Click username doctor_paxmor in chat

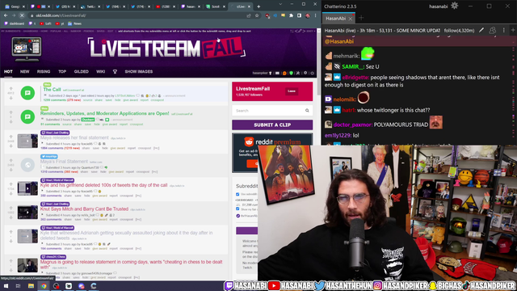tap(352, 124)
